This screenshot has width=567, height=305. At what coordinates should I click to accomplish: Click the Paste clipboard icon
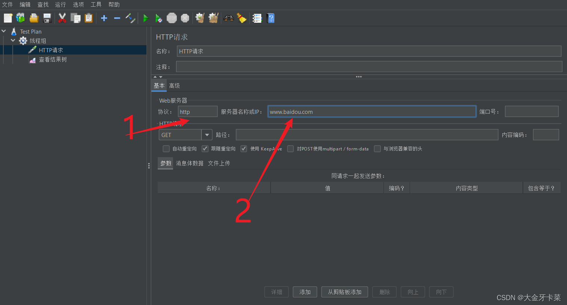(x=89, y=18)
